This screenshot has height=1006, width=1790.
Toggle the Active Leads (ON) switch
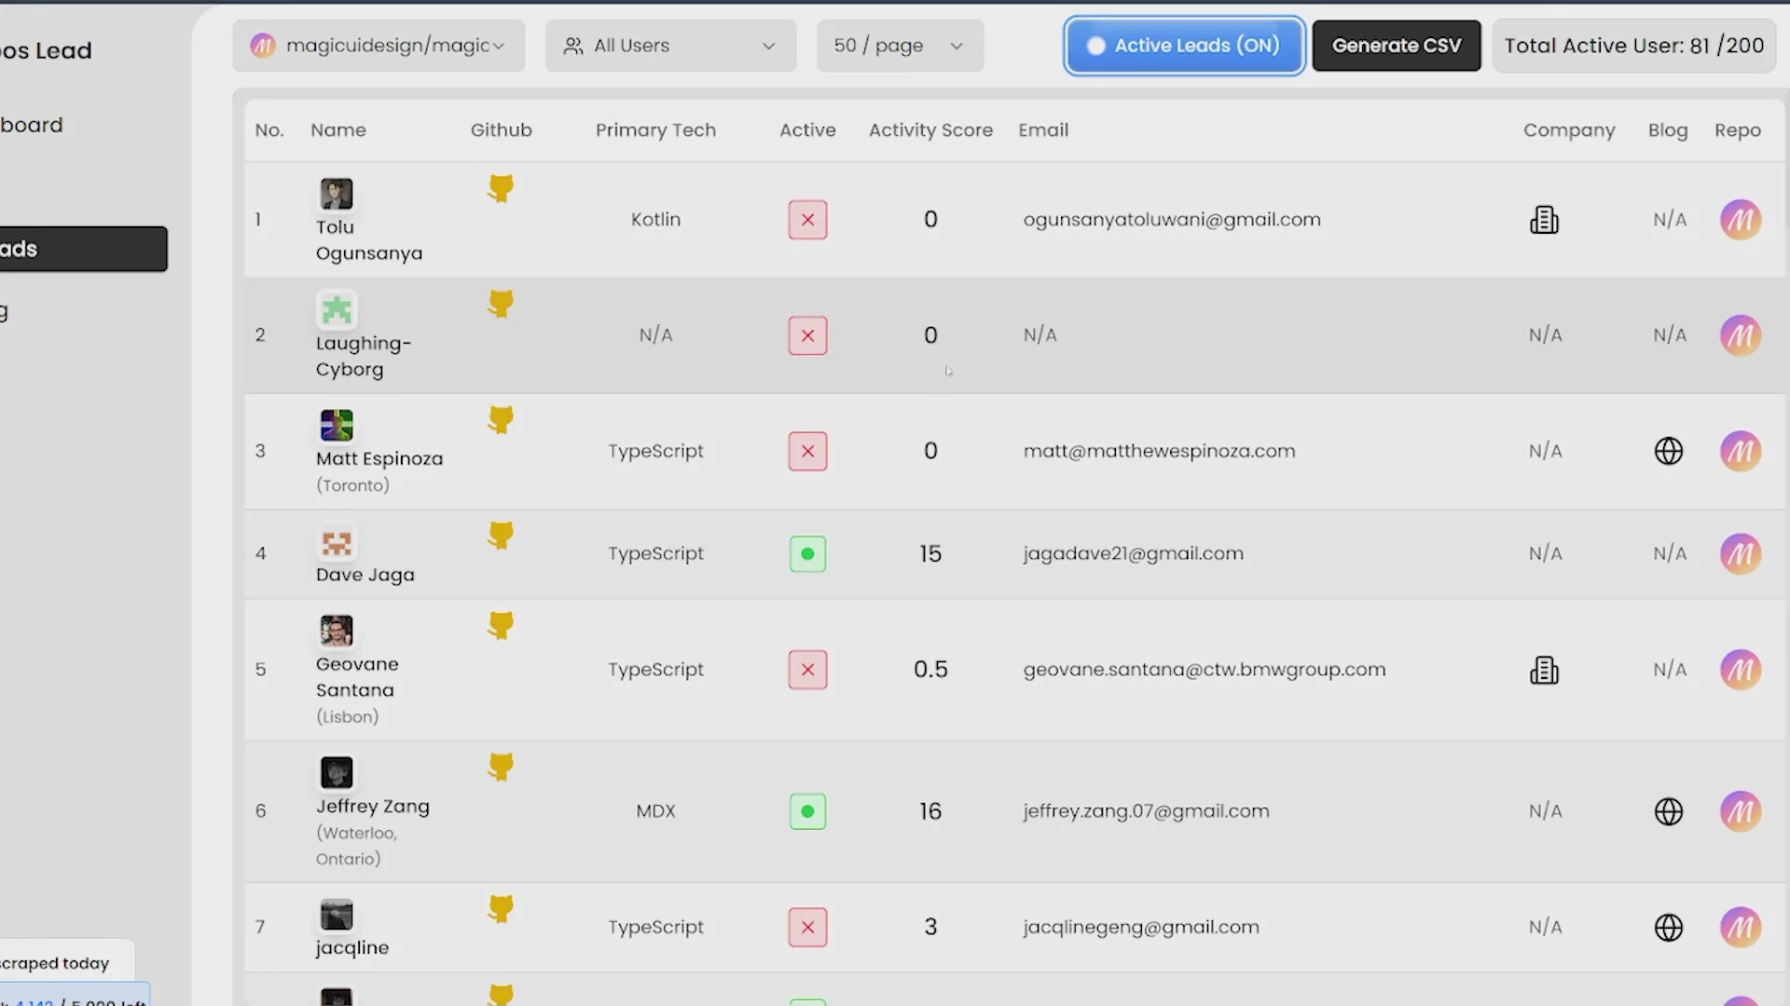pyautogui.click(x=1183, y=46)
